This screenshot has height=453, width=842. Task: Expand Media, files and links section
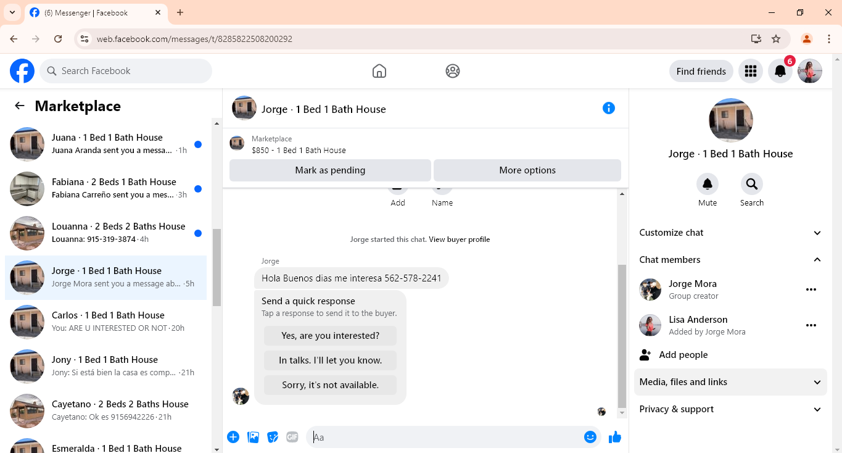[x=730, y=382]
